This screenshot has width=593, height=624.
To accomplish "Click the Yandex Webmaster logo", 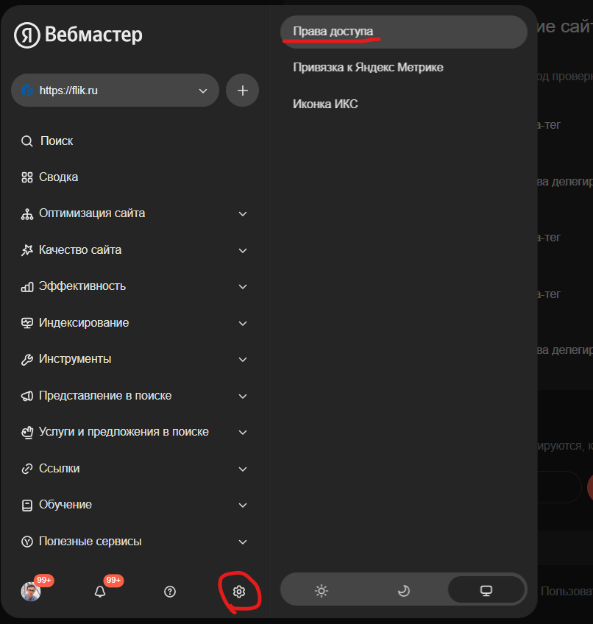I will click(x=78, y=35).
